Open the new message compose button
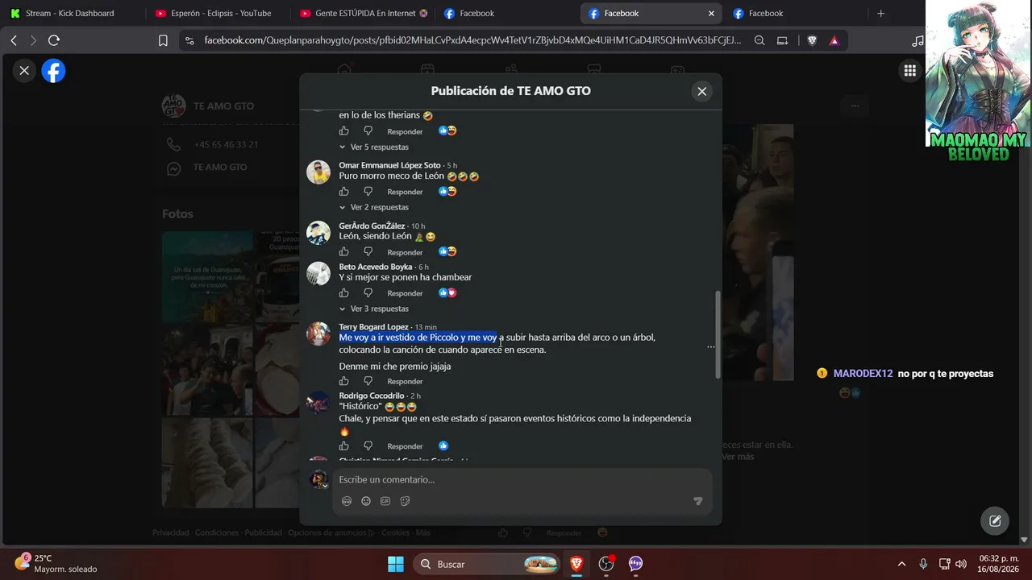 click(995, 521)
